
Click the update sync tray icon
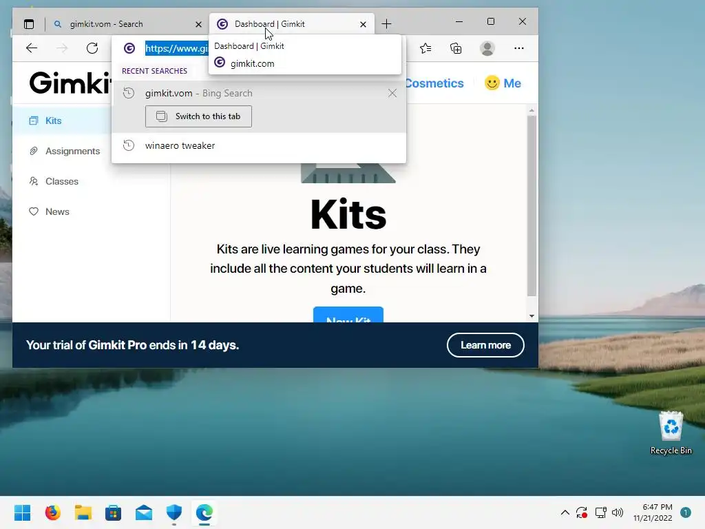click(x=582, y=512)
